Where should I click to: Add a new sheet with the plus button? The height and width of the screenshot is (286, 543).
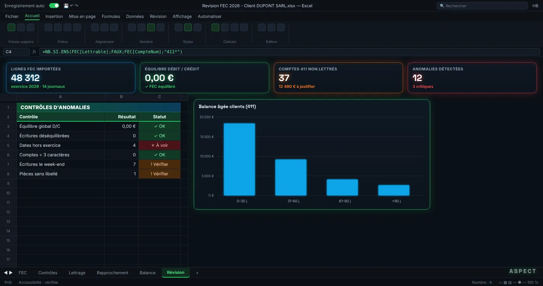[x=197, y=273]
